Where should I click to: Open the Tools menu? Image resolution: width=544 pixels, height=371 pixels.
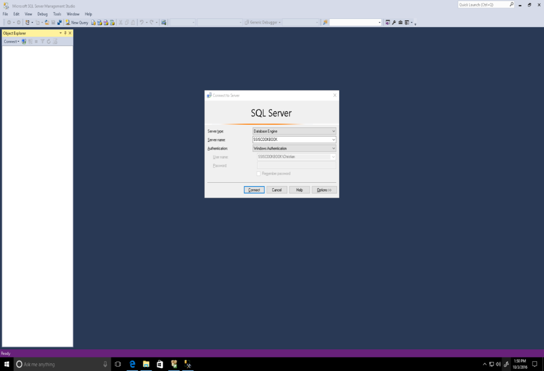[x=57, y=14]
